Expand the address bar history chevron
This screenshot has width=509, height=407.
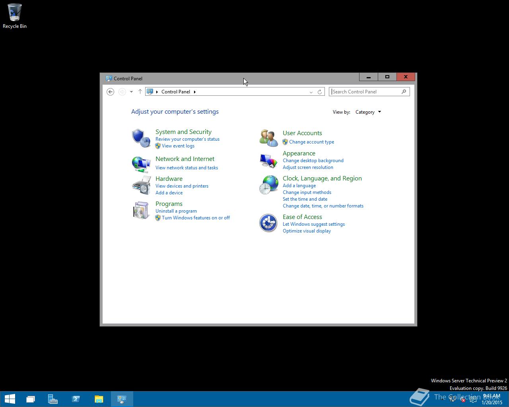point(311,92)
